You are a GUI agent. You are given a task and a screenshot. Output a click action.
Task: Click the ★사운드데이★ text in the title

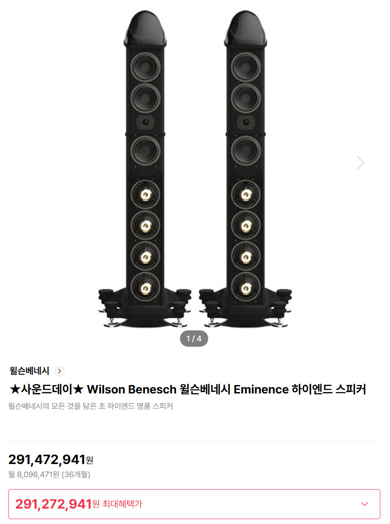[46, 389]
